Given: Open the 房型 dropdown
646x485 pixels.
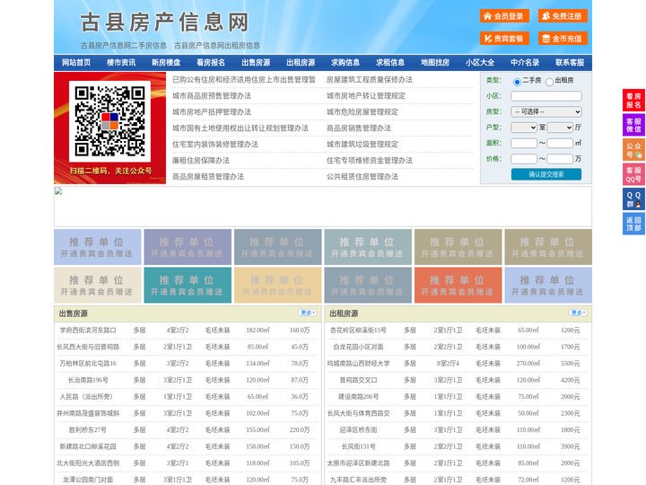Looking at the screenshot, I should [546, 111].
